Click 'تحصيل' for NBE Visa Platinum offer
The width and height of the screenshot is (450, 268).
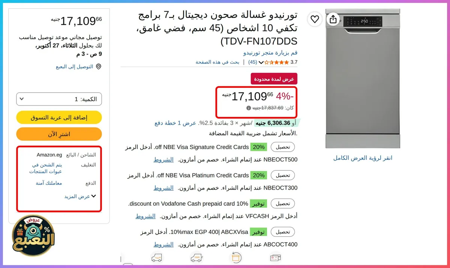pos(283,175)
